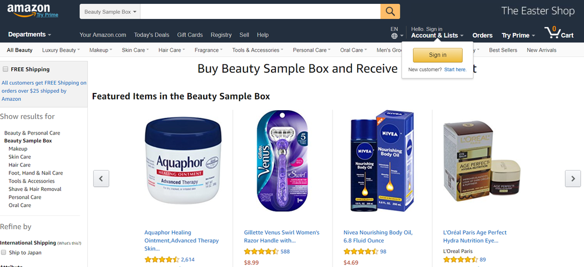Expand the Beauty Sample Box search category dropdown

click(x=110, y=12)
